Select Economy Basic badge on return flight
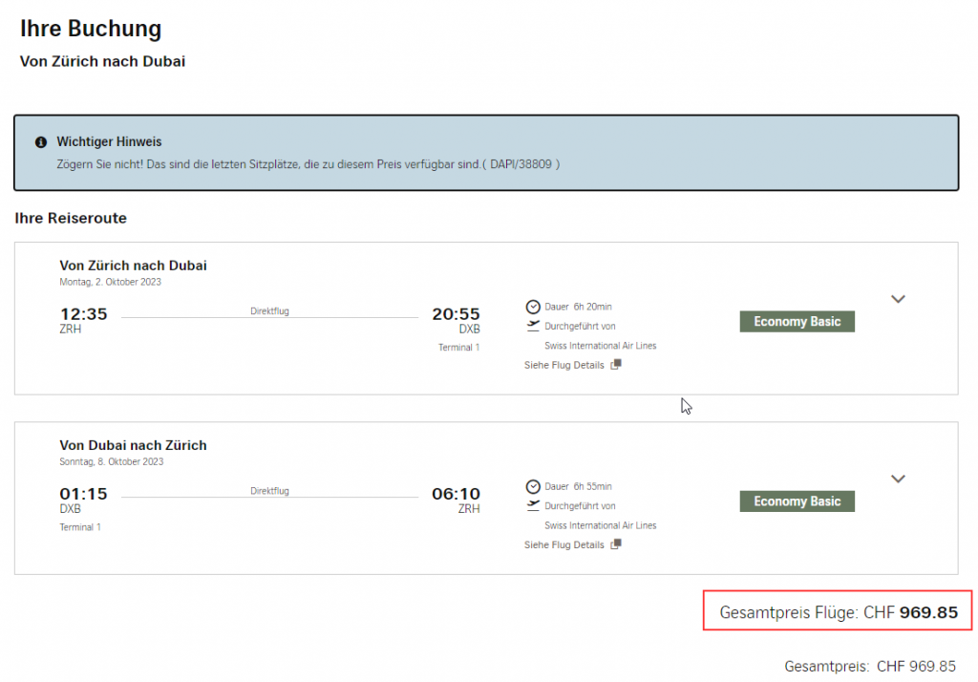The height and width of the screenshot is (682, 978). (797, 501)
